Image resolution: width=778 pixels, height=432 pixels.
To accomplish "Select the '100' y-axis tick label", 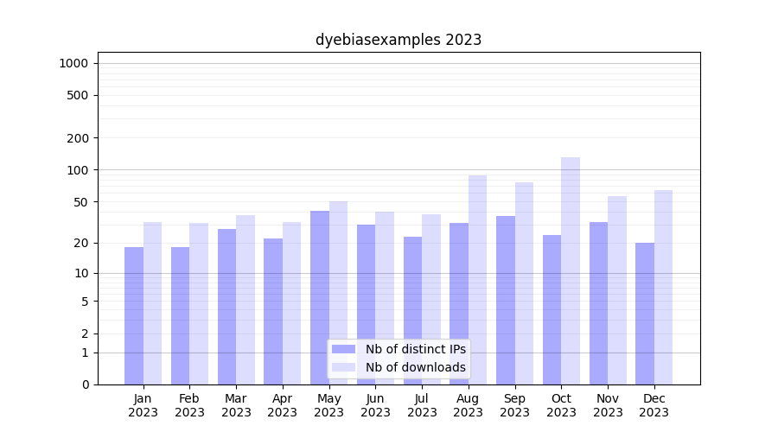I will click(x=78, y=170).
